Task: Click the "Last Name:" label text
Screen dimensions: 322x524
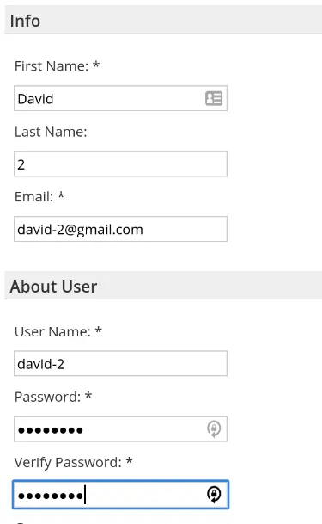Action: pos(51,132)
